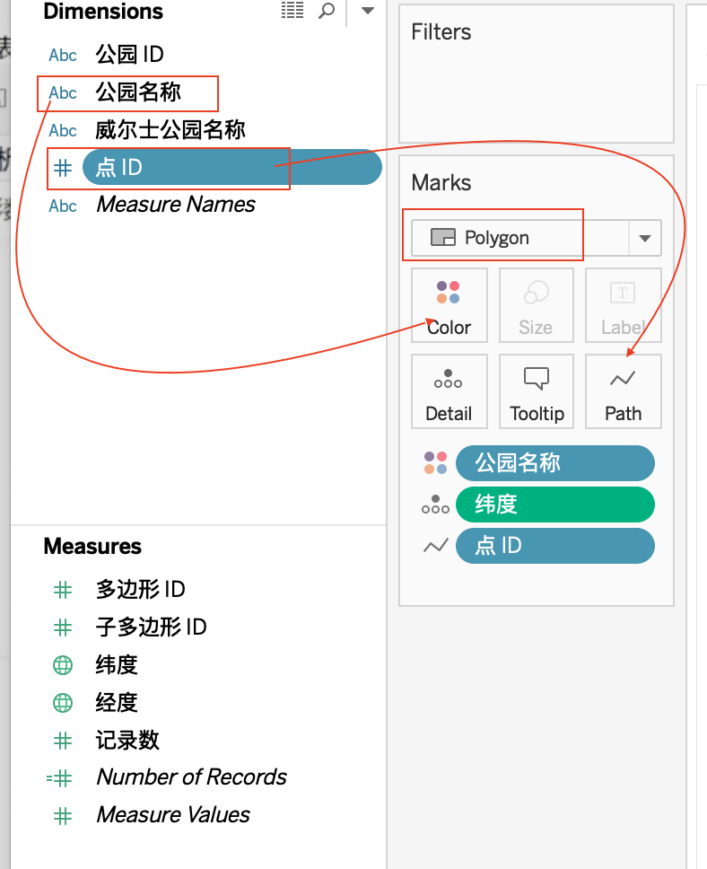Select the 公园名称 dimension field

(x=138, y=92)
